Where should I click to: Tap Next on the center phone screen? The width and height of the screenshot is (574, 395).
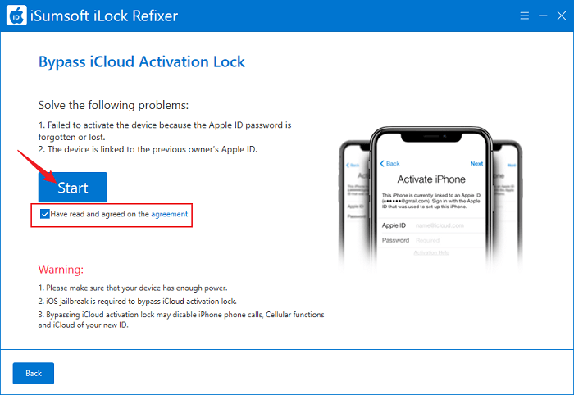tap(476, 163)
